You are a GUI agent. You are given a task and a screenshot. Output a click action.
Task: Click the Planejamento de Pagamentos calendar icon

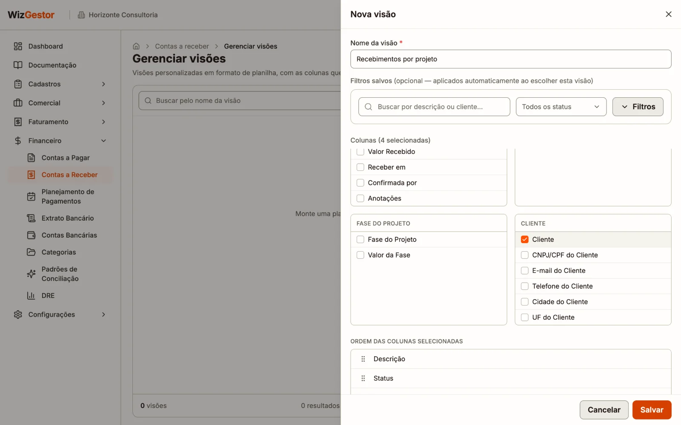pos(31,196)
